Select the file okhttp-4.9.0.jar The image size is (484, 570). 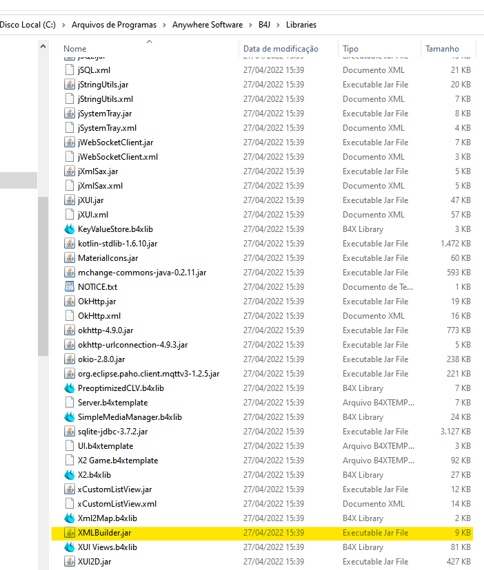pyautogui.click(x=105, y=330)
